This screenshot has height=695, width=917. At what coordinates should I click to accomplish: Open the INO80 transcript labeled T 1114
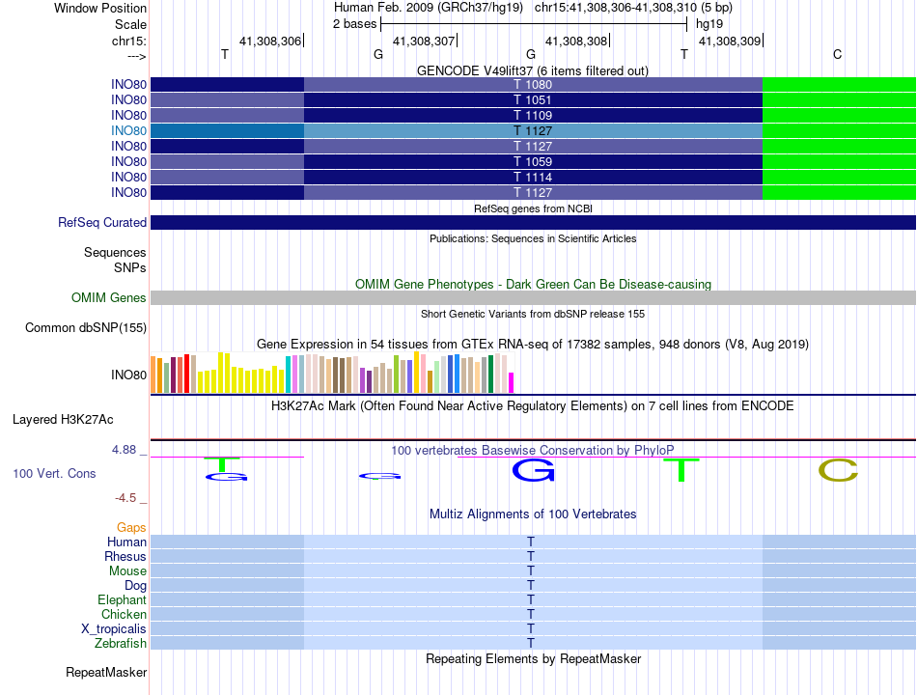click(533, 177)
